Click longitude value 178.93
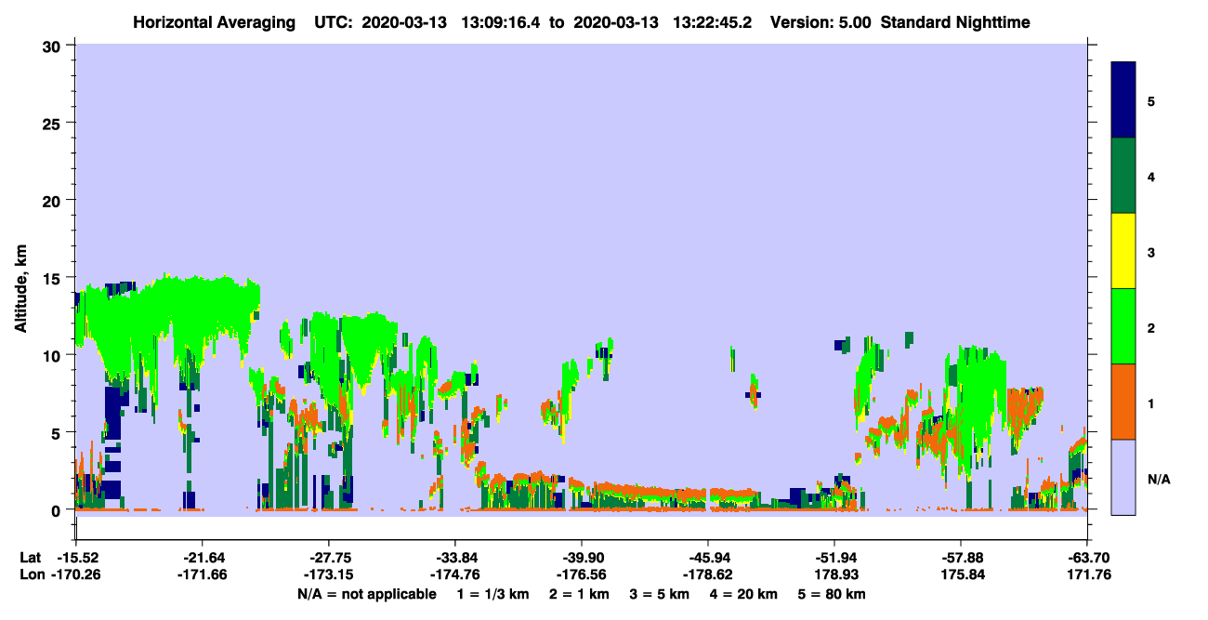 pyautogui.click(x=834, y=575)
